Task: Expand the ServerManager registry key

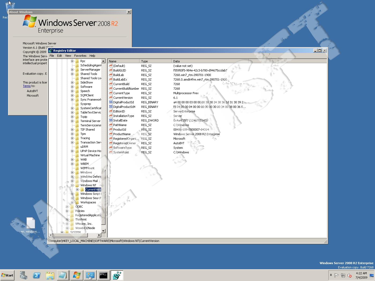Action: coord(72,70)
